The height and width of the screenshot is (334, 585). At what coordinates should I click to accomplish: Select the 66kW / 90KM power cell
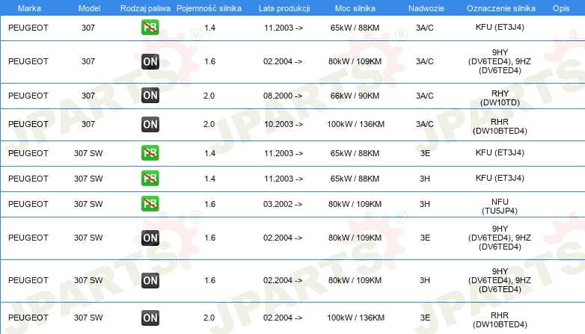[x=355, y=96]
